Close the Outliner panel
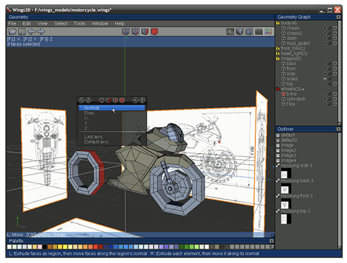Viewport: 347px width, 263px height. 338,129
